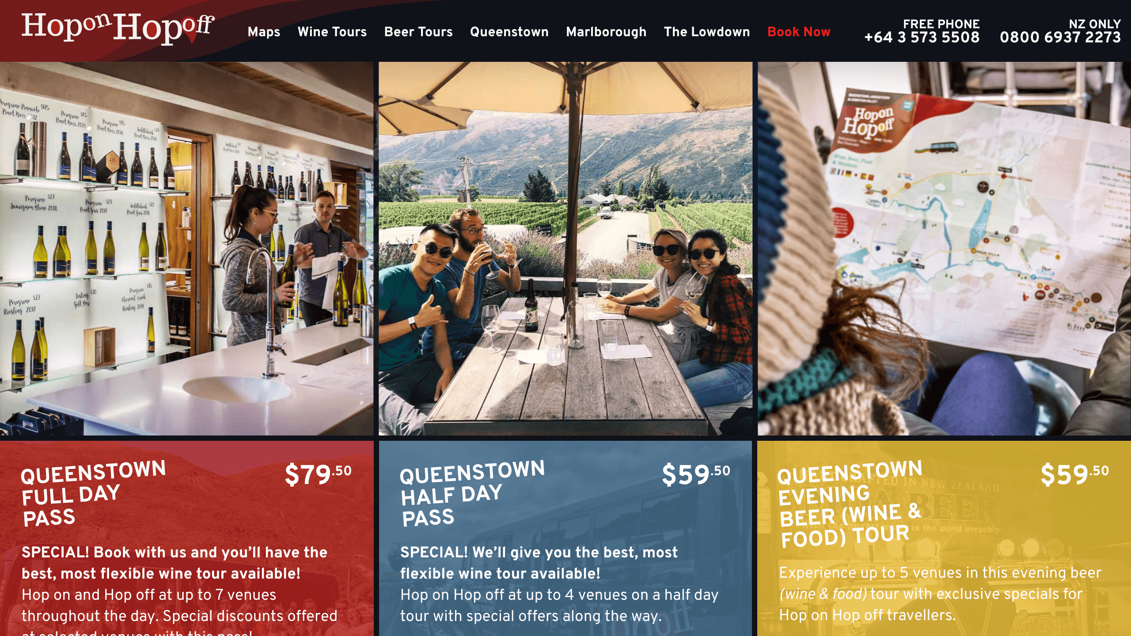The height and width of the screenshot is (636, 1131).
Task: Open the Maps menu item
Action: (x=264, y=32)
